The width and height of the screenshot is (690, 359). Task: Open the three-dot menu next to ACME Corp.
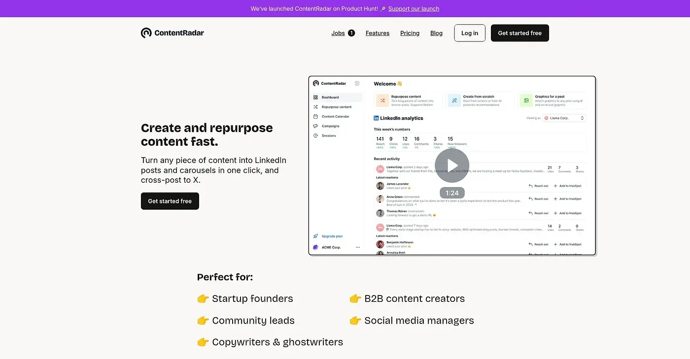358,247
